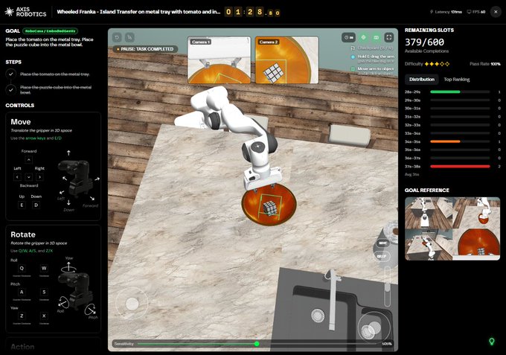
Task: Click the Hold & drag the arm hint icon
Action: coord(353,57)
